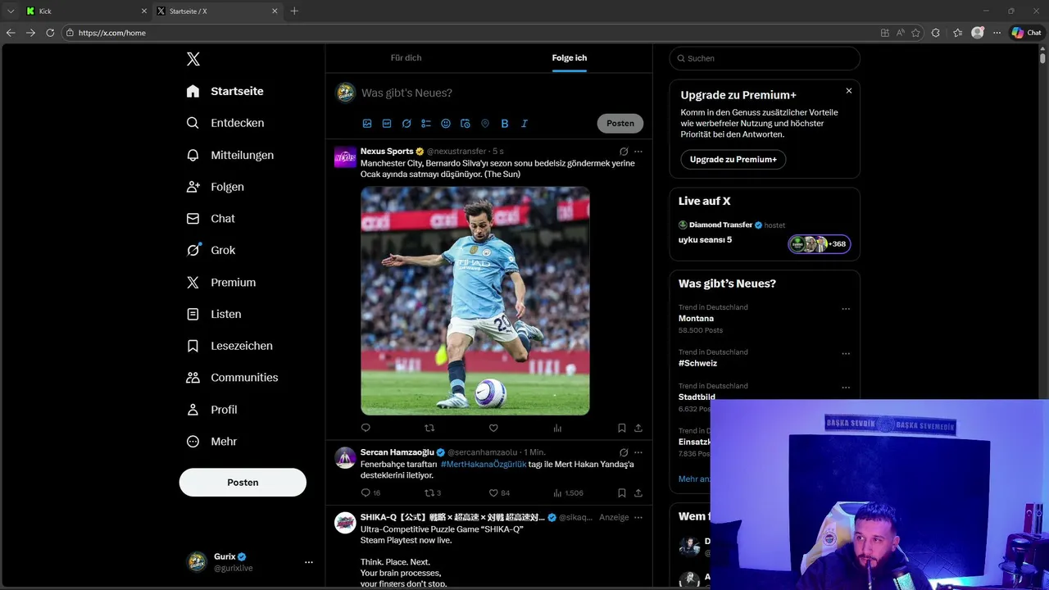Repost the Nexus Sports post
The width and height of the screenshot is (1049, 590).
429,428
